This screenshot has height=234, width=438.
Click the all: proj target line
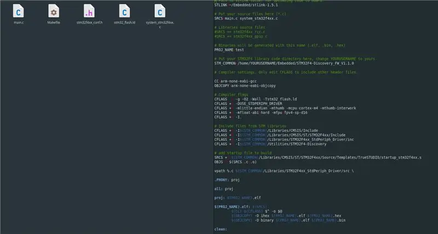224,189
